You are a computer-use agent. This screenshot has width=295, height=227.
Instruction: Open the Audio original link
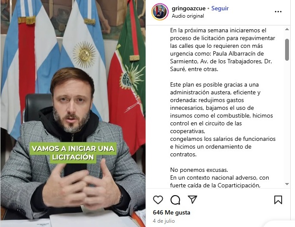pos(188,16)
